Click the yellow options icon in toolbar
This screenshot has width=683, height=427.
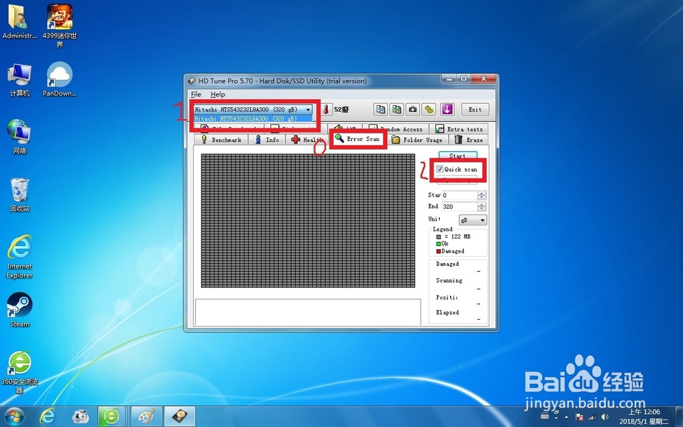coord(429,109)
